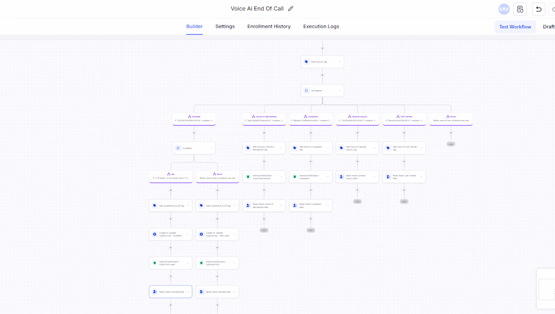Click bell icon on Internal Notification - UNQUALIFIED
The width and height of the screenshot is (555, 314).
201,263
